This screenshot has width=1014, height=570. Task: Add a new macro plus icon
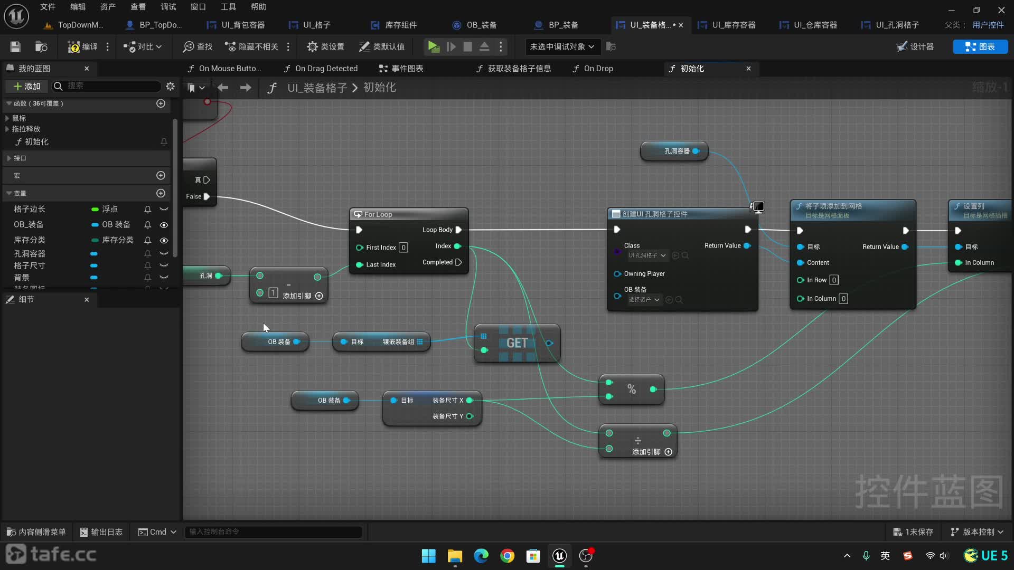pos(161,175)
